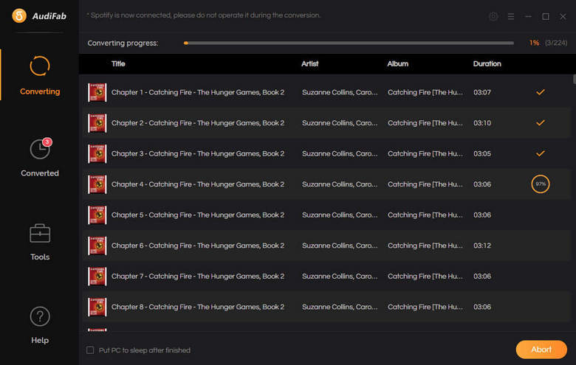Click Chapter 5 artist Suzanne Collins
The height and width of the screenshot is (365, 576).
(x=340, y=215)
